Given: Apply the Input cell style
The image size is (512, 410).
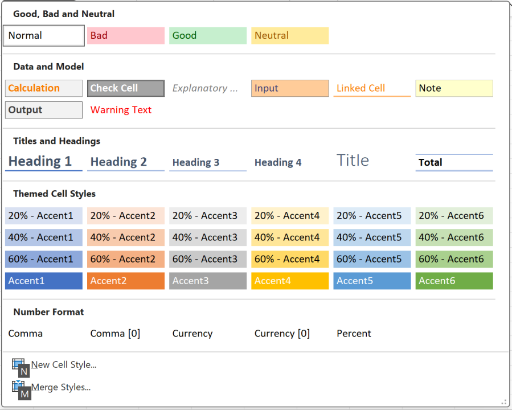Looking at the screenshot, I should click(x=290, y=88).
